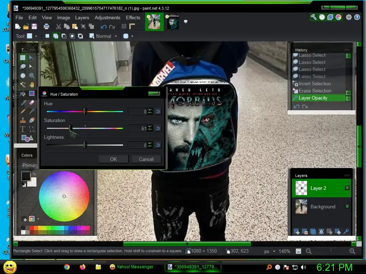Toggle the Tools window button
The width and height of the screenshot is (366, 274).
click(x=313, y=17)
